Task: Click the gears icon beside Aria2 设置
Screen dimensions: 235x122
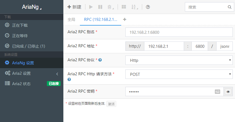Action: 7,73
